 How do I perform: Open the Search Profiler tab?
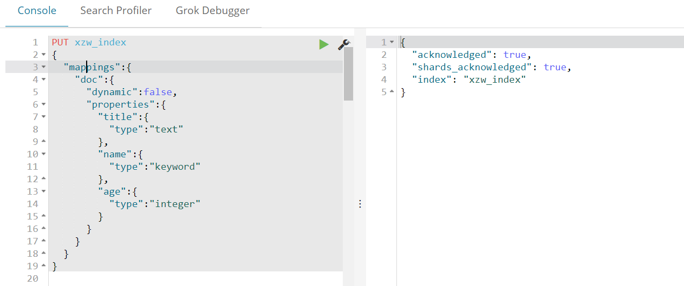pyautogui.click(x=116, y=10)
